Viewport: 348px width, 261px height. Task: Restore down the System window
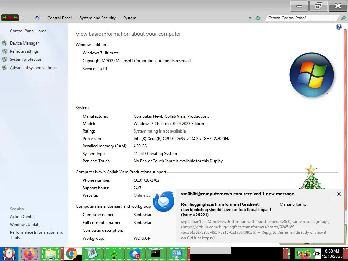point(318,6)
